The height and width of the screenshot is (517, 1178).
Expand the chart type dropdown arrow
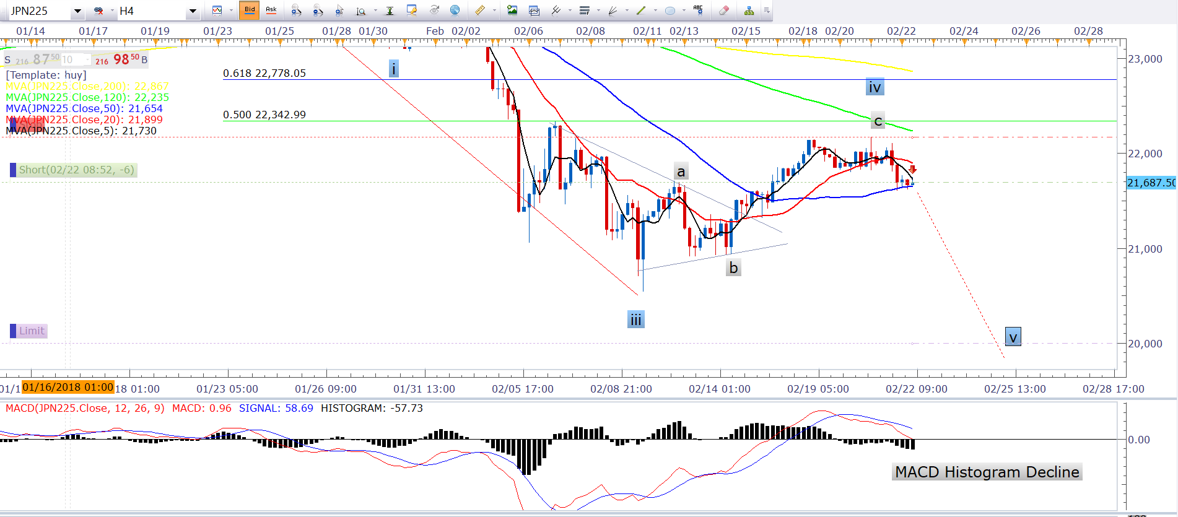[x=231, y=11]
